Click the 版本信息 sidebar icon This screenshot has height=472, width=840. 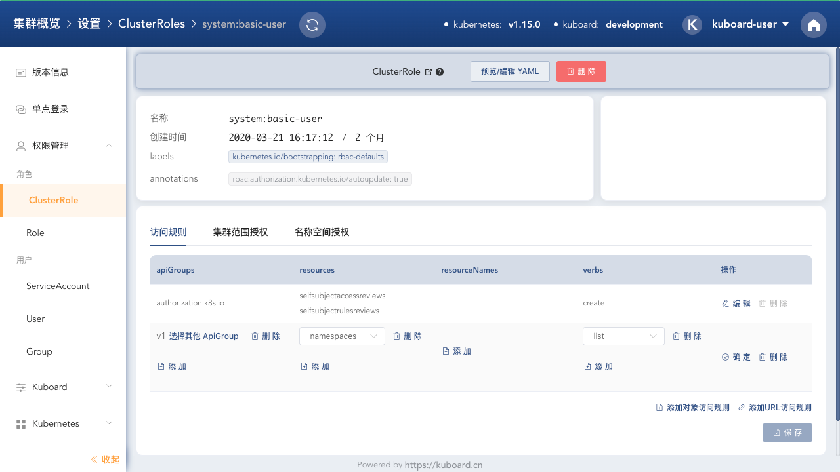tap(21, 72)
